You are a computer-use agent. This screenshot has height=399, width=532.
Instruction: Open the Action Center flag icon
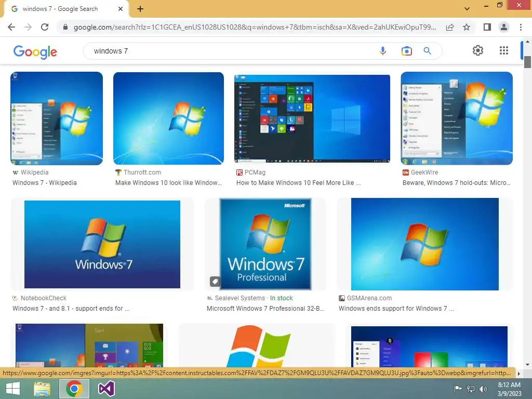(x=458, y=389)
